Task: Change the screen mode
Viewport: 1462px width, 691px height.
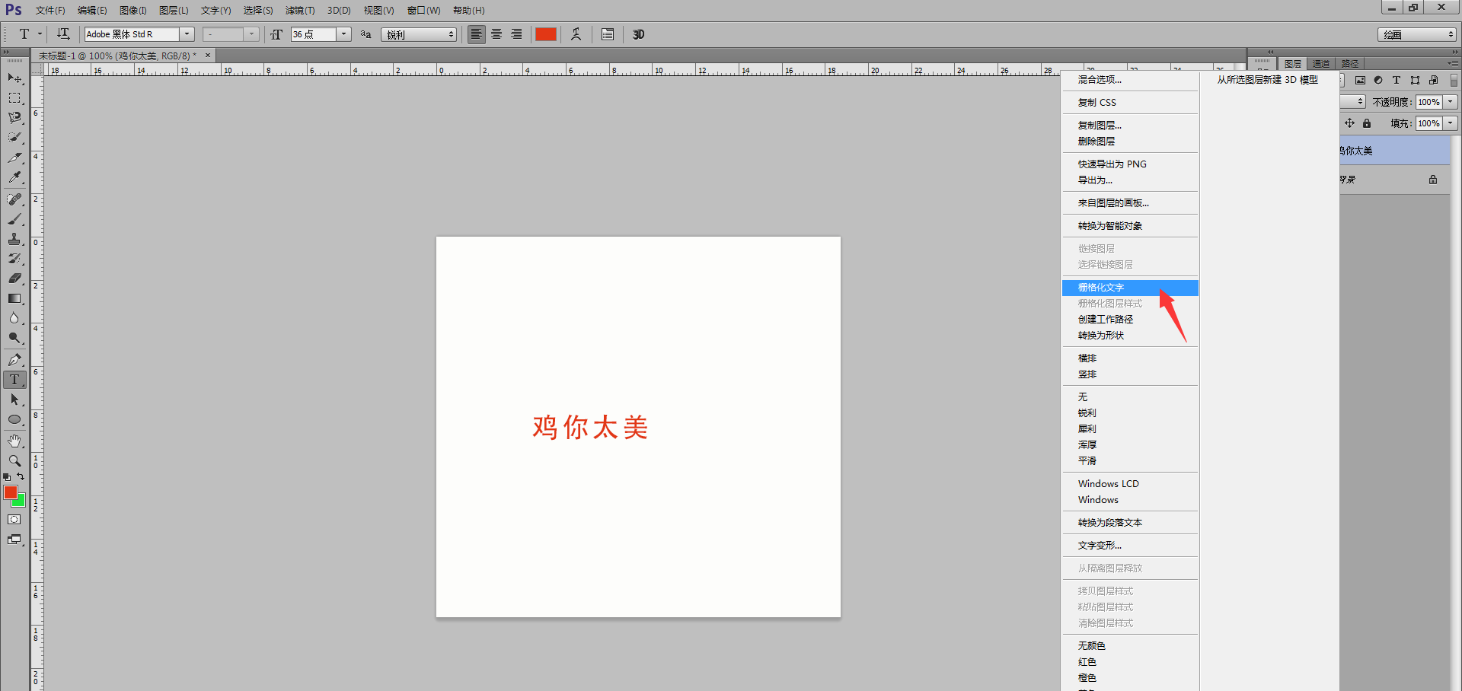Action: pyautogui.click(x=14, y=540)
